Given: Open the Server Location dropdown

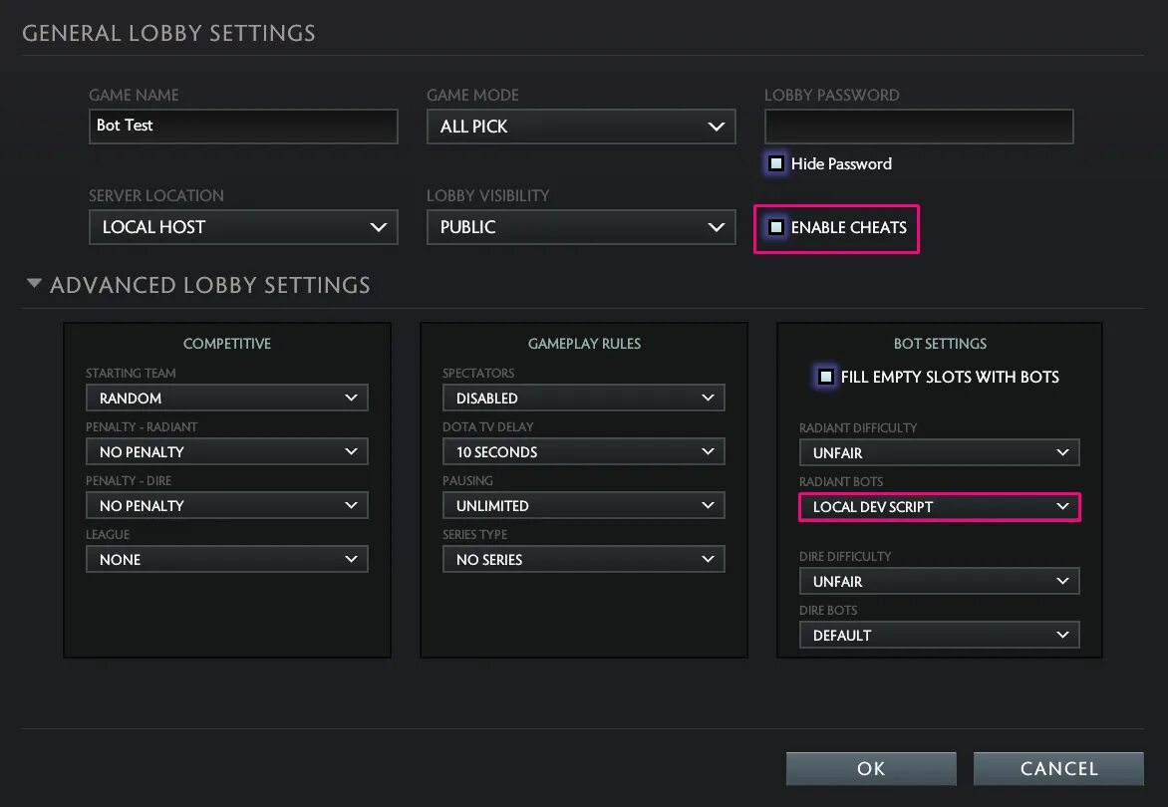Looking at the screenshot, I should 243,227.
